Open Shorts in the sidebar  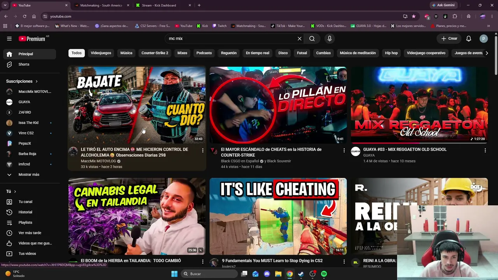[30, 64]
